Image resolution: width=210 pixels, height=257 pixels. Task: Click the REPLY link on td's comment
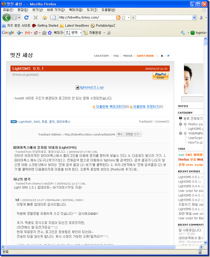(80, 200)
